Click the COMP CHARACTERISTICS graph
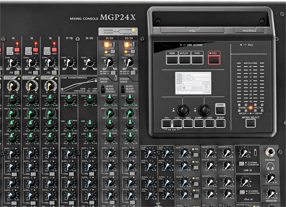Image resolution: width=286 pixels, height=207 pixels. click(79, 85)
